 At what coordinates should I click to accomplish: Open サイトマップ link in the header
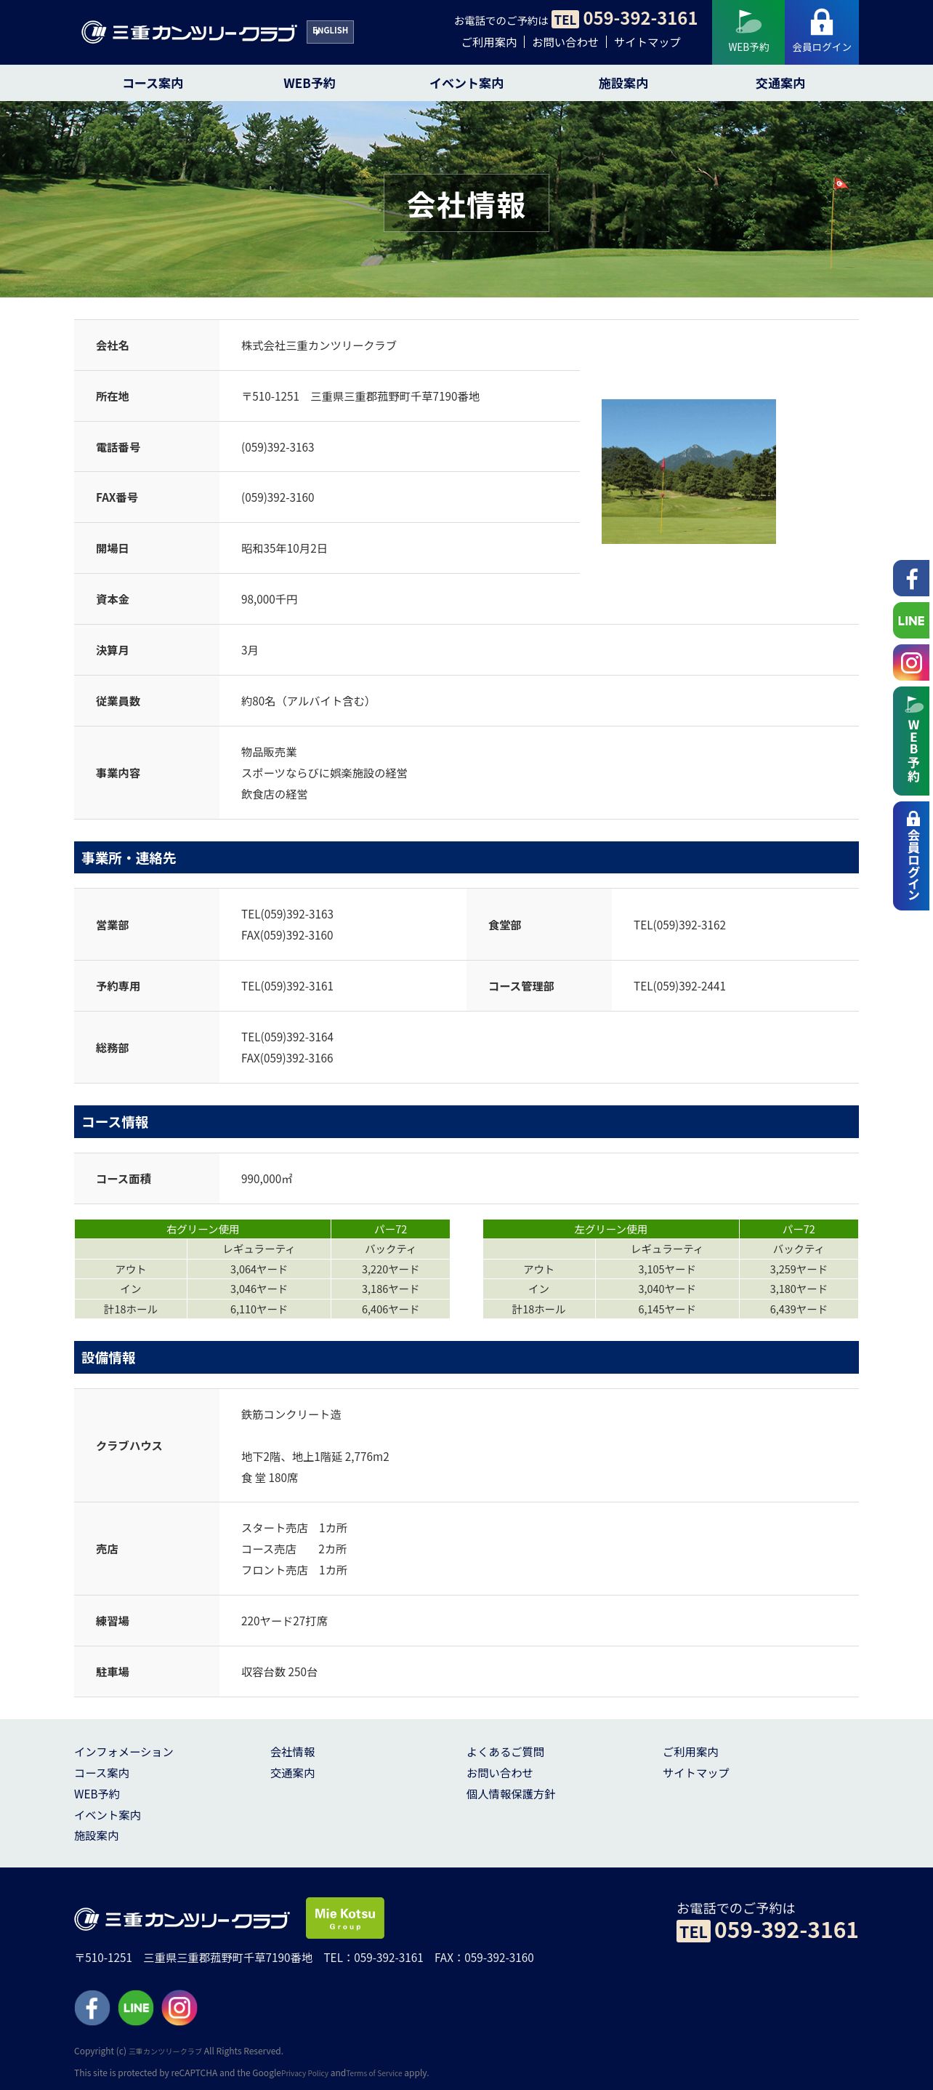coord(647,42)
